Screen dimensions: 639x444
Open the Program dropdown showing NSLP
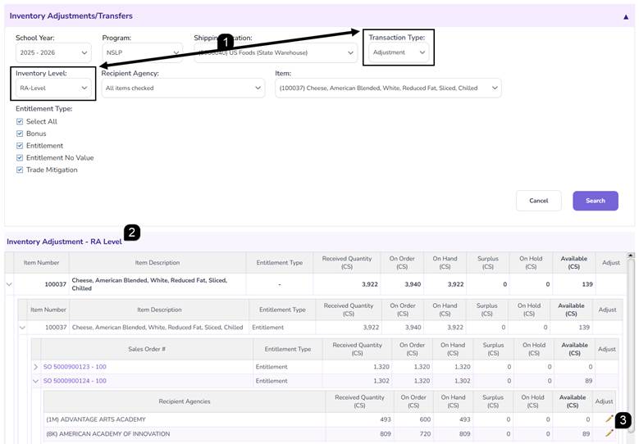[142, 52]
